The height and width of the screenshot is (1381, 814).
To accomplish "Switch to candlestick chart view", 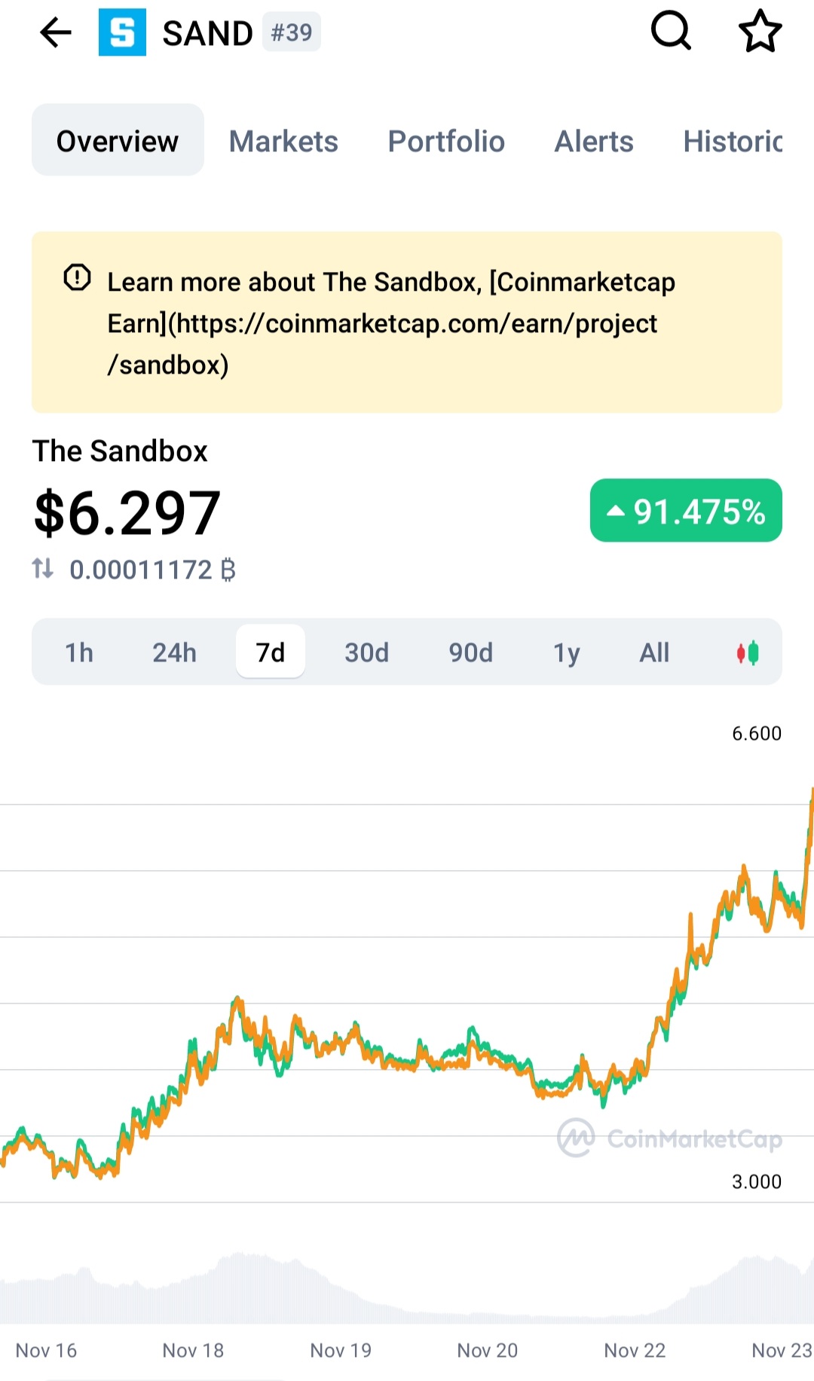I will (748, 652).
